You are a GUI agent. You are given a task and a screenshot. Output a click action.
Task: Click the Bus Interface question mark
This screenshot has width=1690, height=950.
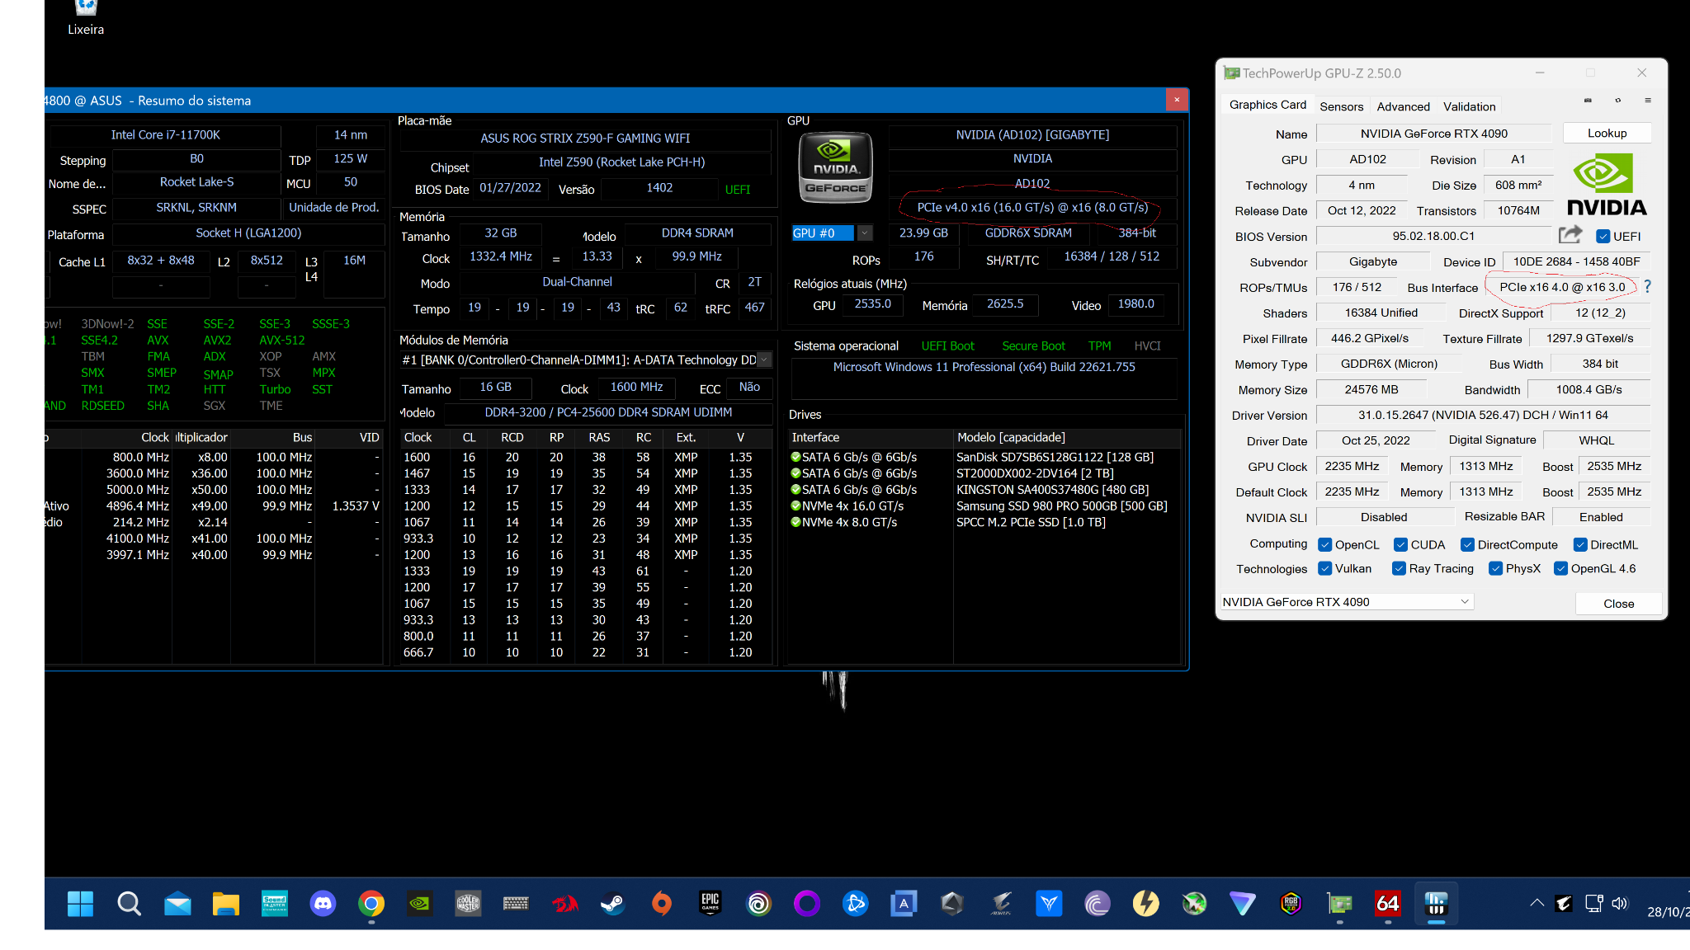1647,287
